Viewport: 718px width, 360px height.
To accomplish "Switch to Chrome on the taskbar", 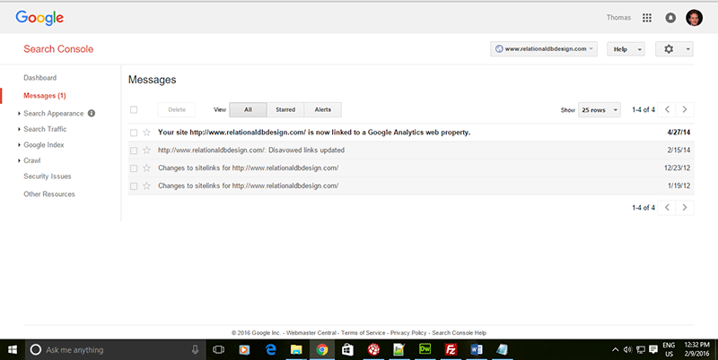I will (322, 350).
